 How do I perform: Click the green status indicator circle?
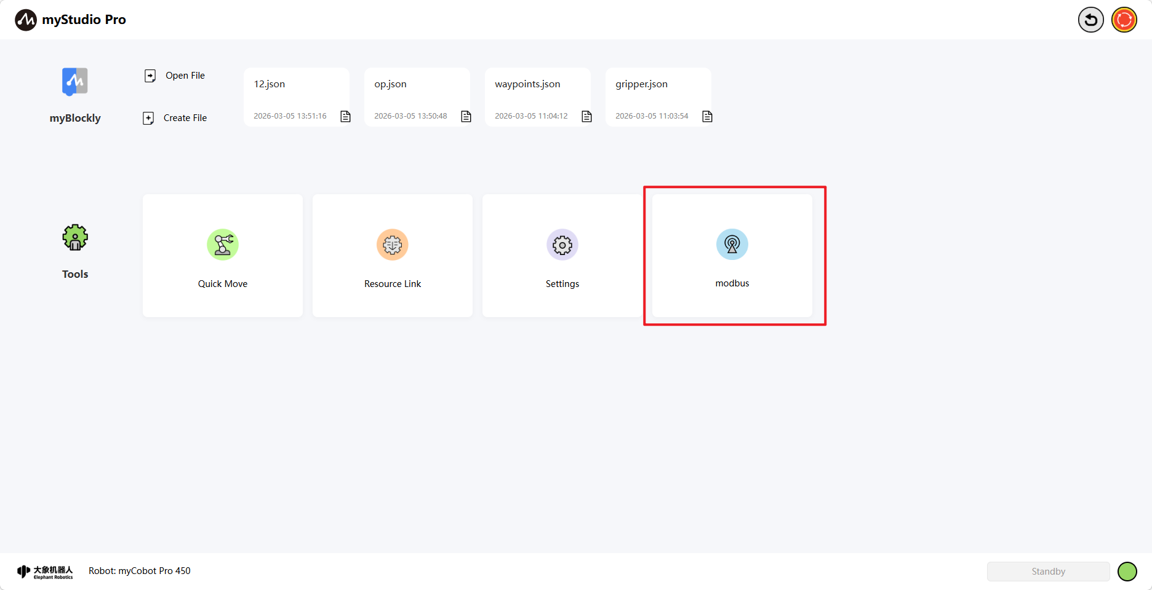click(x=1127, y=572)
